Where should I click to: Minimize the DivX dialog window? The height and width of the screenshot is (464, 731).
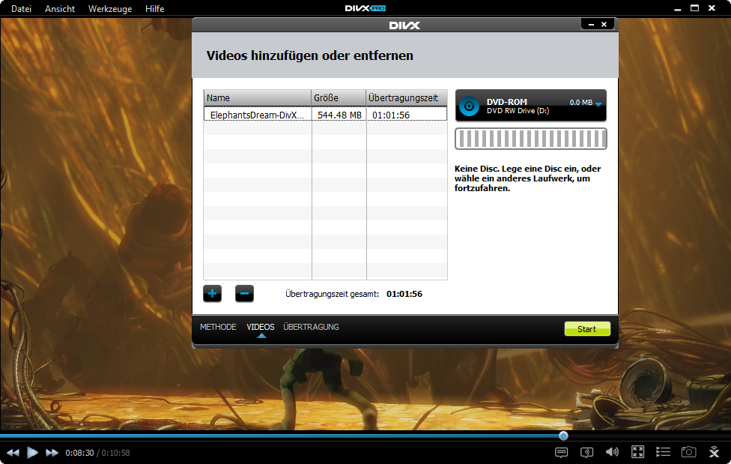(x=591, y=24)
